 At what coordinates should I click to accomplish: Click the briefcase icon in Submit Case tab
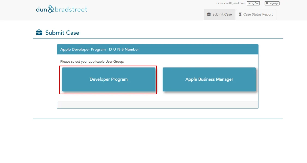point(209,14)
